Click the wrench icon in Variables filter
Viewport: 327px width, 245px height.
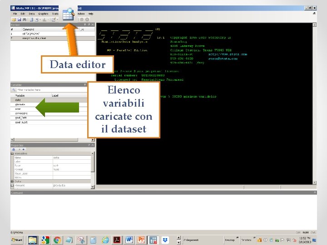tap(14, 90)
